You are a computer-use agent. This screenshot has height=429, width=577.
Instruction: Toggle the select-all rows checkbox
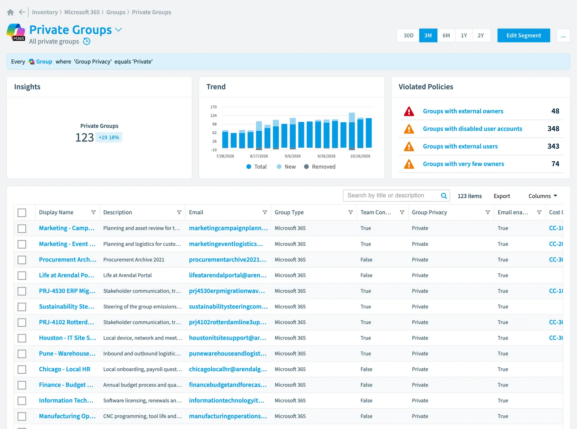coord(22,213)
